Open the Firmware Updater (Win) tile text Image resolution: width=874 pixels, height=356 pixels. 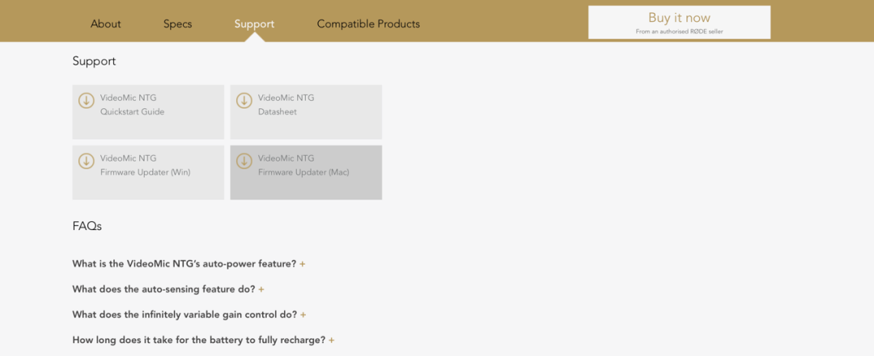[146, 165]
